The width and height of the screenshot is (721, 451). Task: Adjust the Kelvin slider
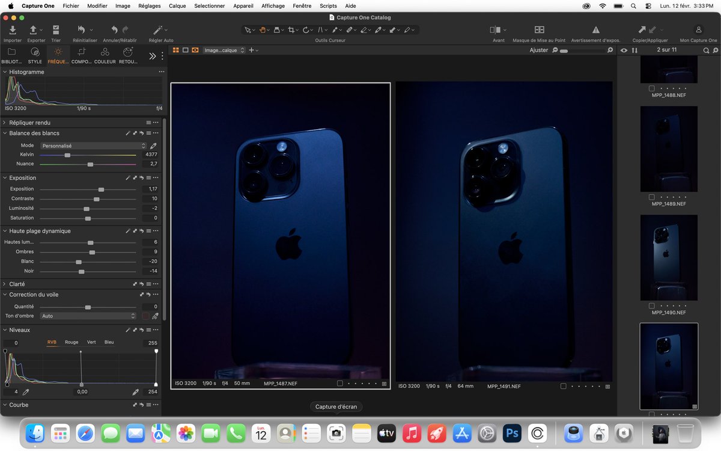pyautogui.click(x=88, y=155)
